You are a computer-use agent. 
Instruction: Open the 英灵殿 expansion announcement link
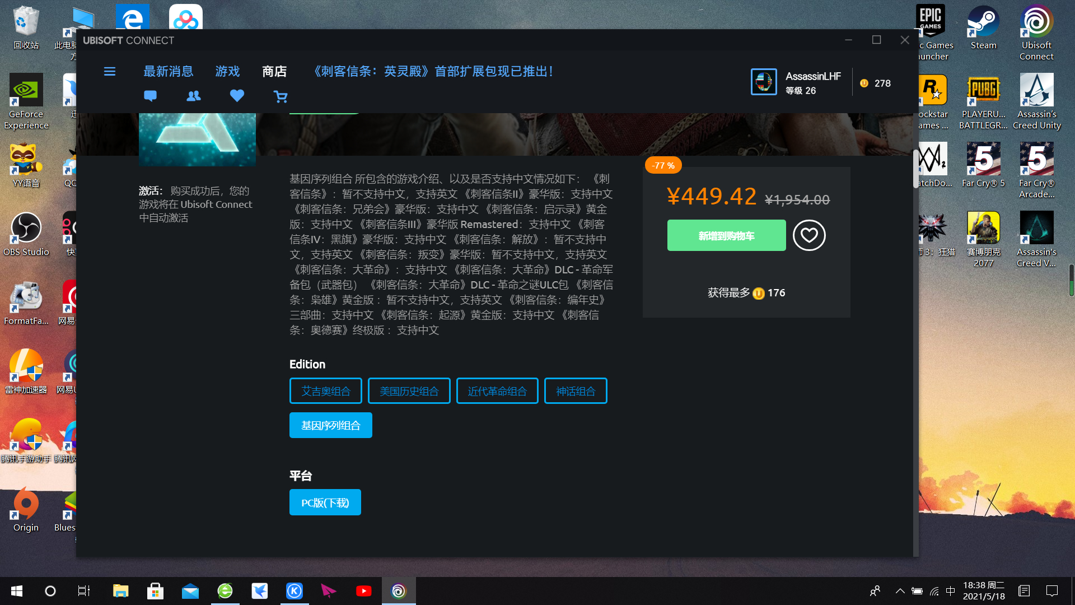432,71
